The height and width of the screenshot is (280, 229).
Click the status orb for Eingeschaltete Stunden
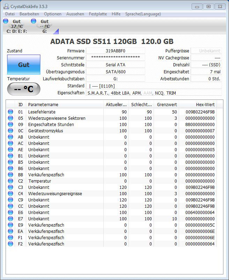pyautogui.click(x=10, y=125)
